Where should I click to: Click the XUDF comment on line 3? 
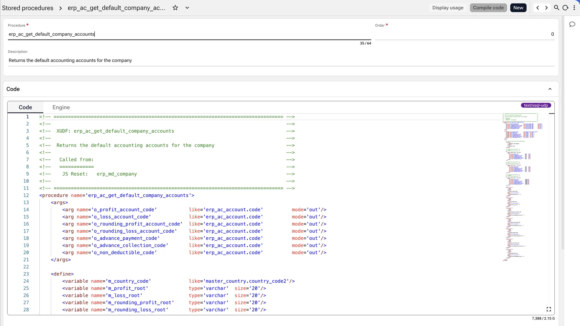pyautogui.click(x=115, y=131)
